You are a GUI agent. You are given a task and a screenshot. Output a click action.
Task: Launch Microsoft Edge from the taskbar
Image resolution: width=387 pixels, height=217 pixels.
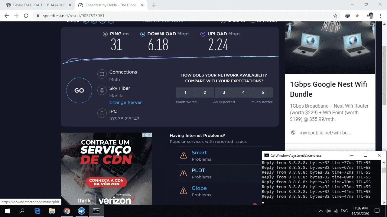[37, 211]
